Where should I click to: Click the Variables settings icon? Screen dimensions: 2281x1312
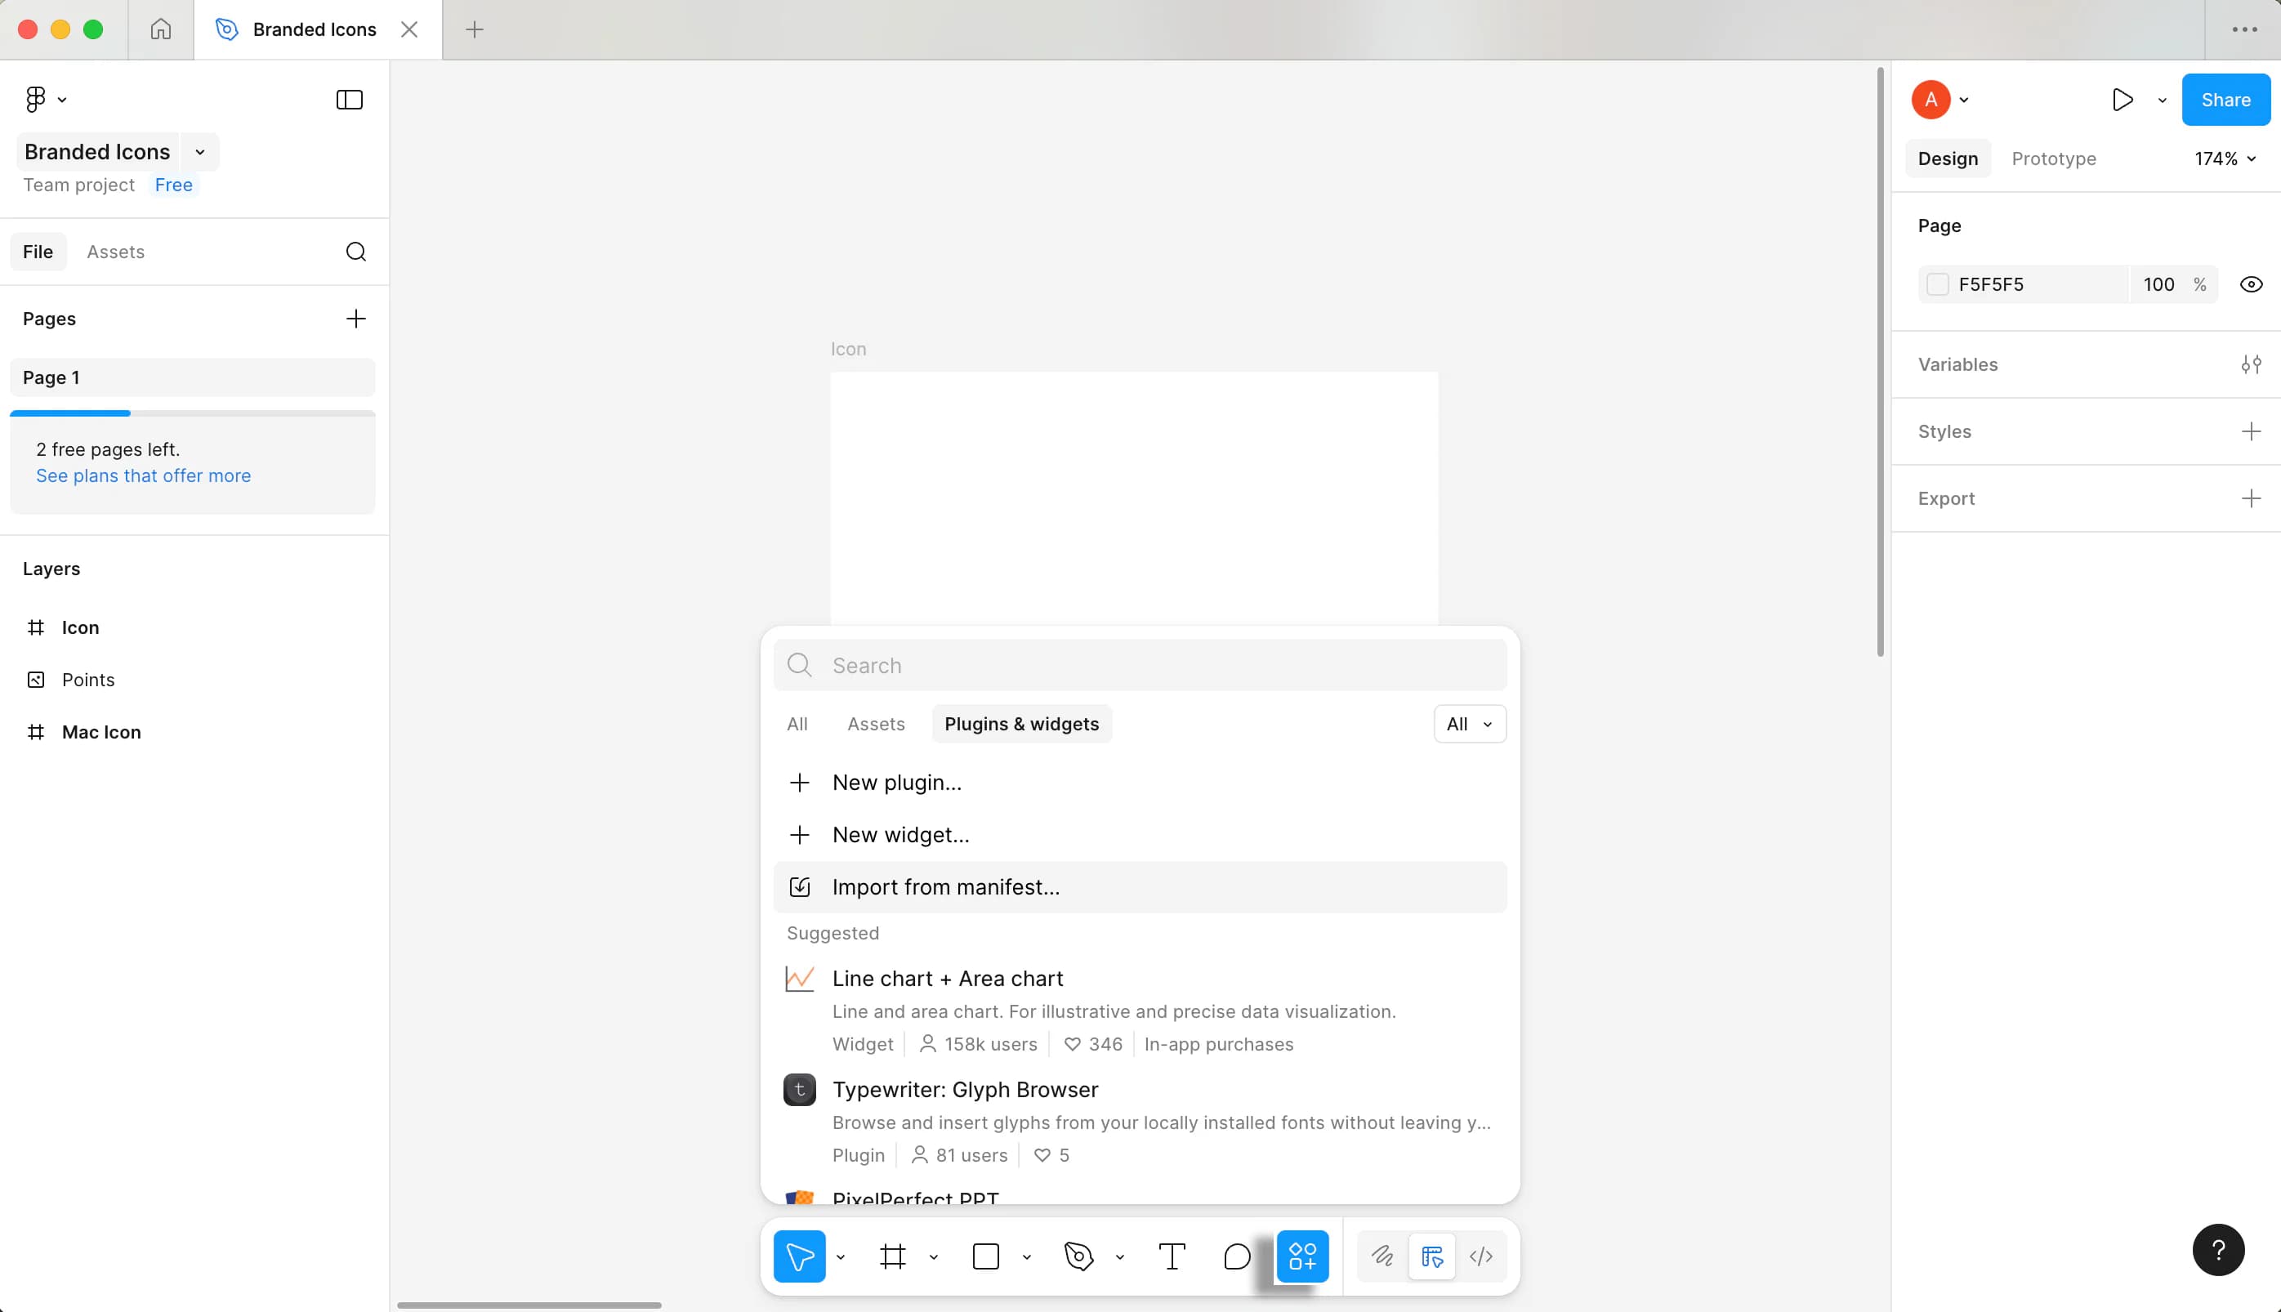click(x=2251, y=364)
